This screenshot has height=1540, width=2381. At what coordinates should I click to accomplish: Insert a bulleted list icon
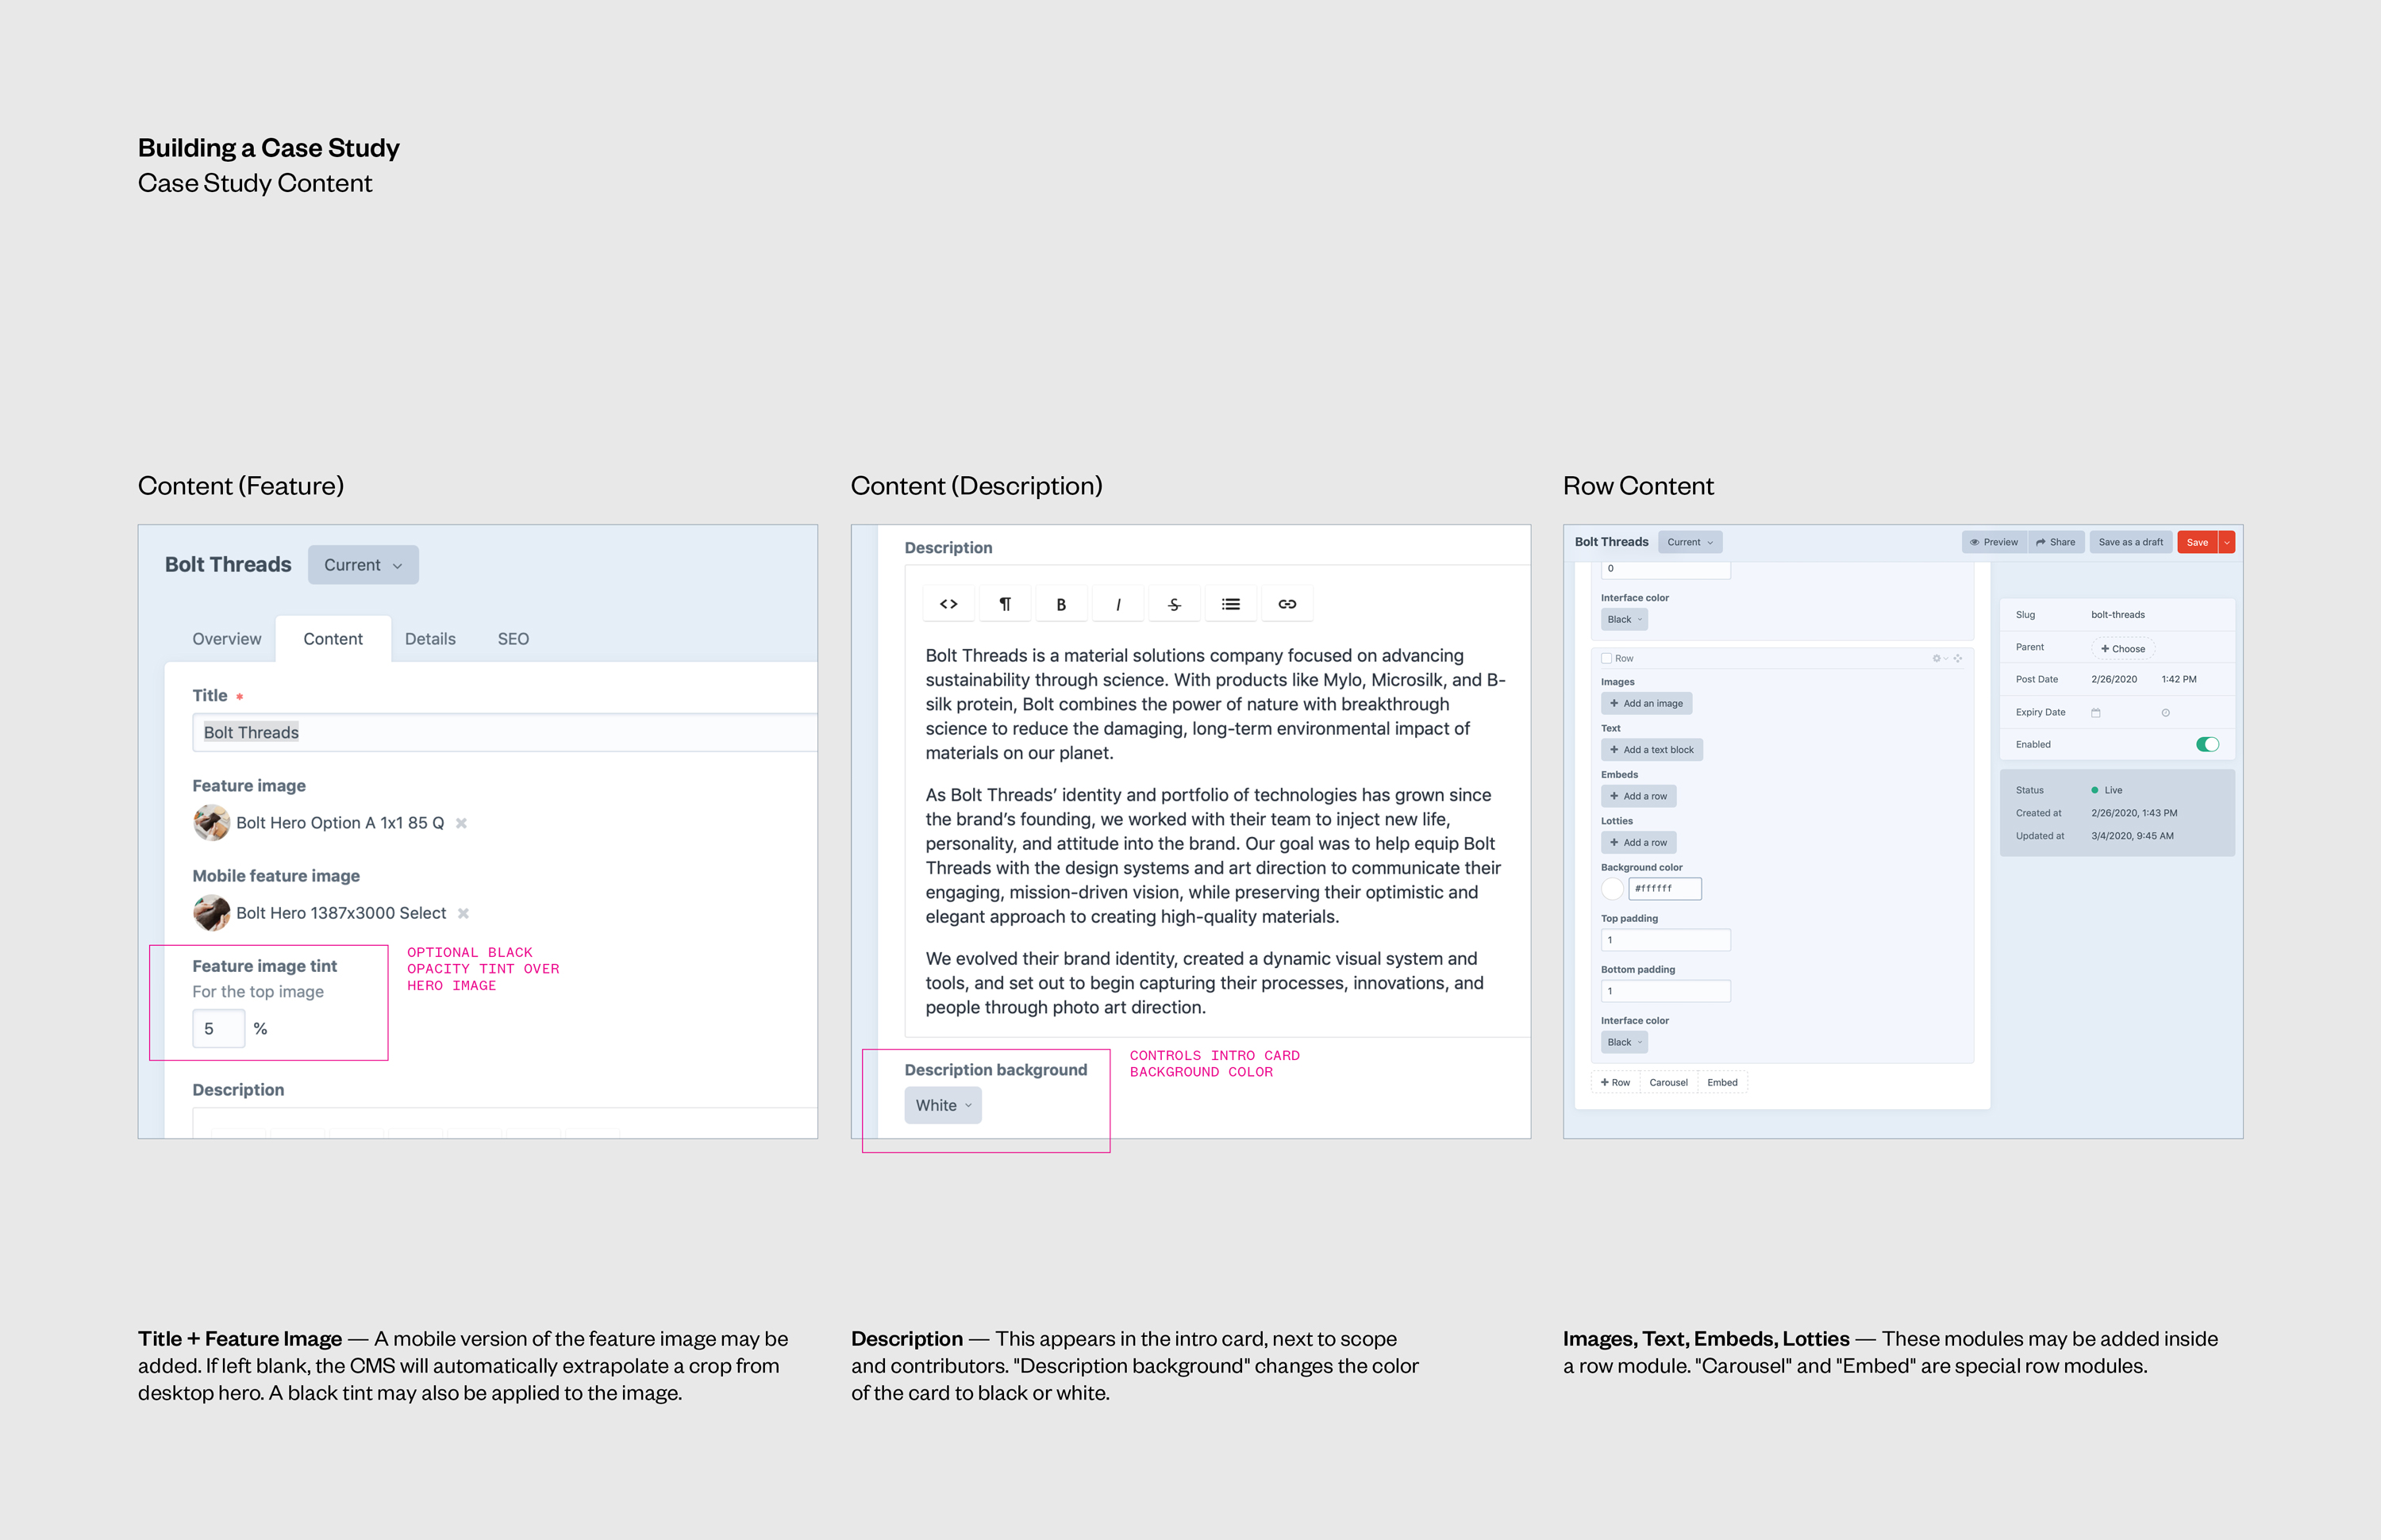[x=1230, y=604]
